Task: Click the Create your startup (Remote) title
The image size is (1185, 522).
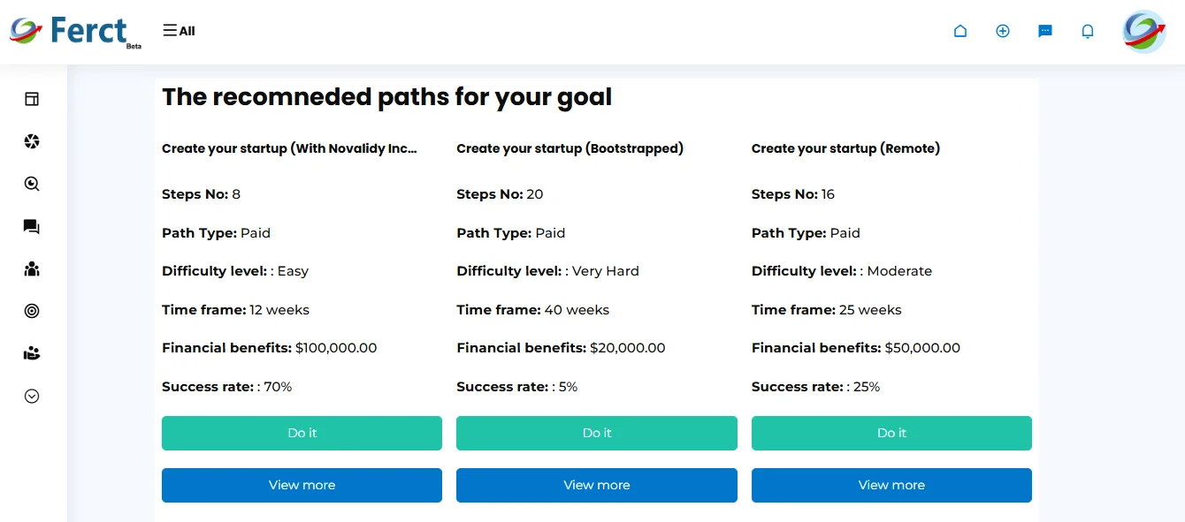Action: (x=845, y=148)
